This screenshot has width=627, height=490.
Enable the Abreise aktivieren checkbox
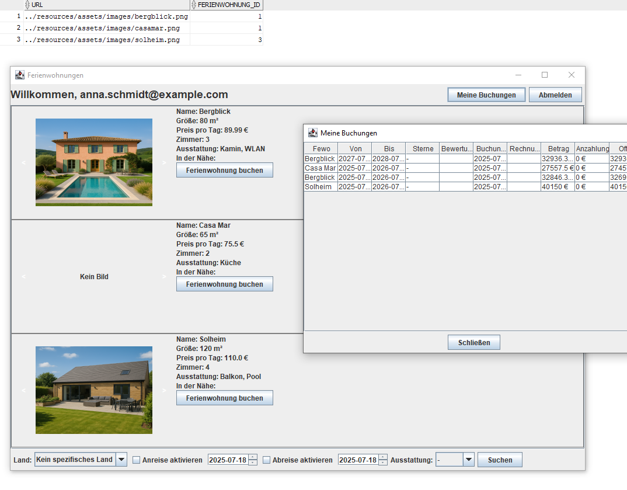(x=267, y=460)
